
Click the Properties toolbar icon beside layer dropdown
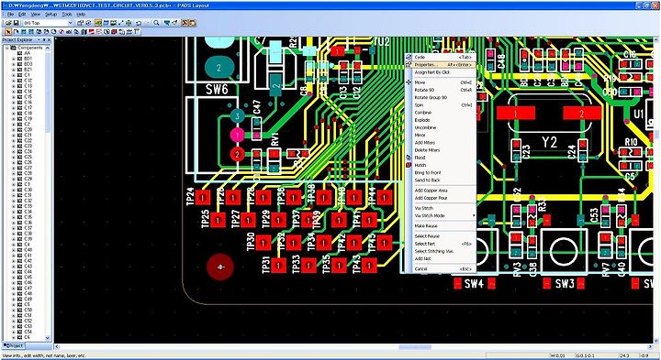tap(80, 23)
